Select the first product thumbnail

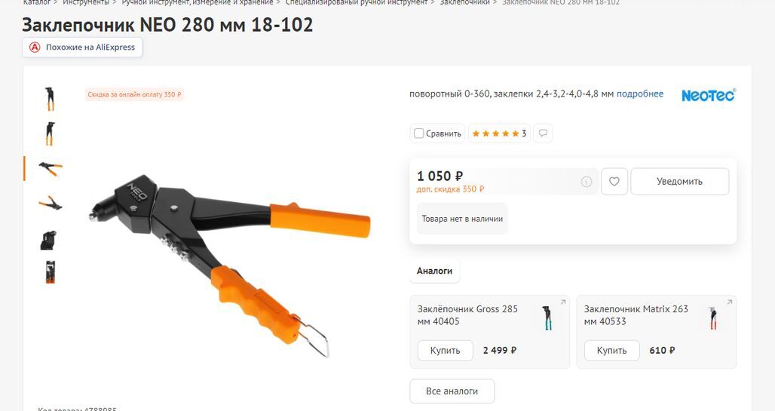tap(50, 99)
